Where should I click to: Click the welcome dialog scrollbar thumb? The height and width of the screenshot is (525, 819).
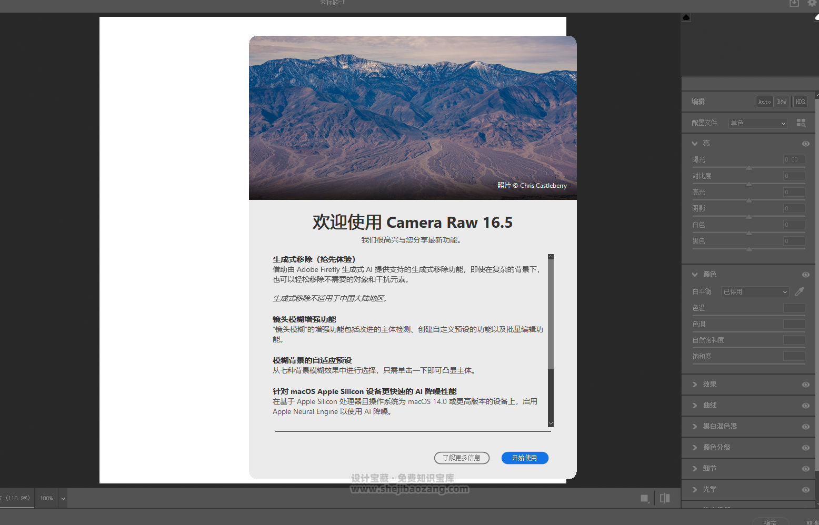(551, 315)
